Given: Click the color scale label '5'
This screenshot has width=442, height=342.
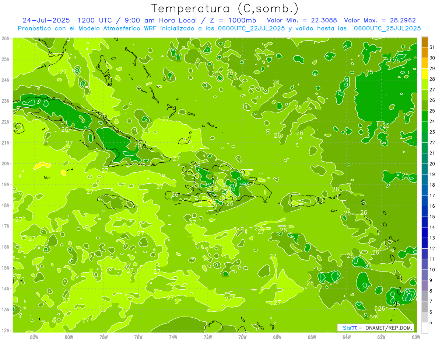Looking at the screenshot, I should [431, 322].
